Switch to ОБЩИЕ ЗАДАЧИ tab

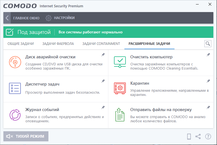click(x=21, y=43)
